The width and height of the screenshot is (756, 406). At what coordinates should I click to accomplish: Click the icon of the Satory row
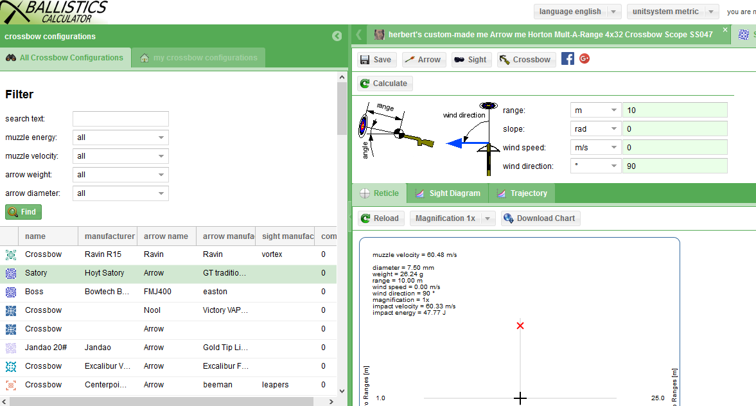tap(11, 274)
